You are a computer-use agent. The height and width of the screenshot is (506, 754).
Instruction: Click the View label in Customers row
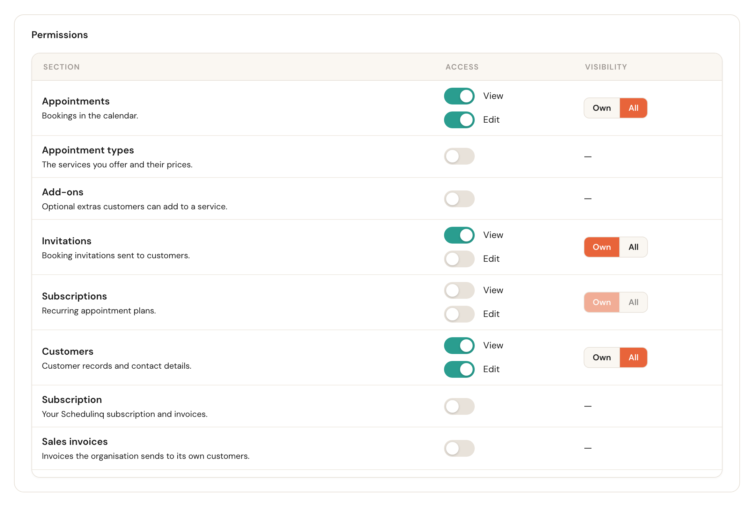point(493,346)
